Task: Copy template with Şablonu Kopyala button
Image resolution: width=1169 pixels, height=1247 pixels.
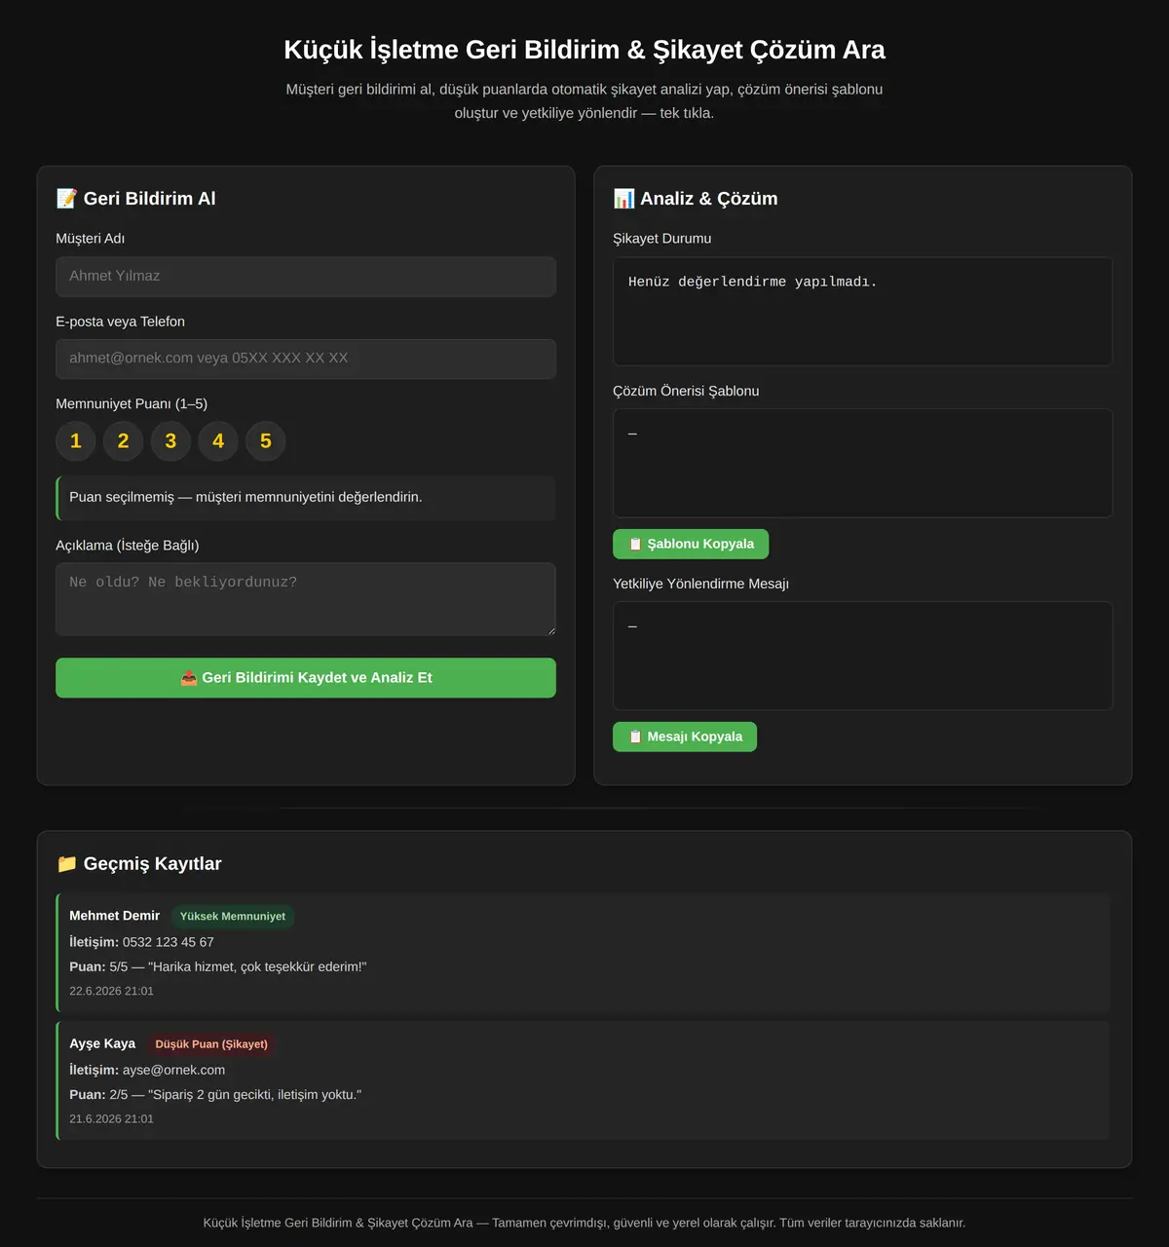Action: point(691,544)
